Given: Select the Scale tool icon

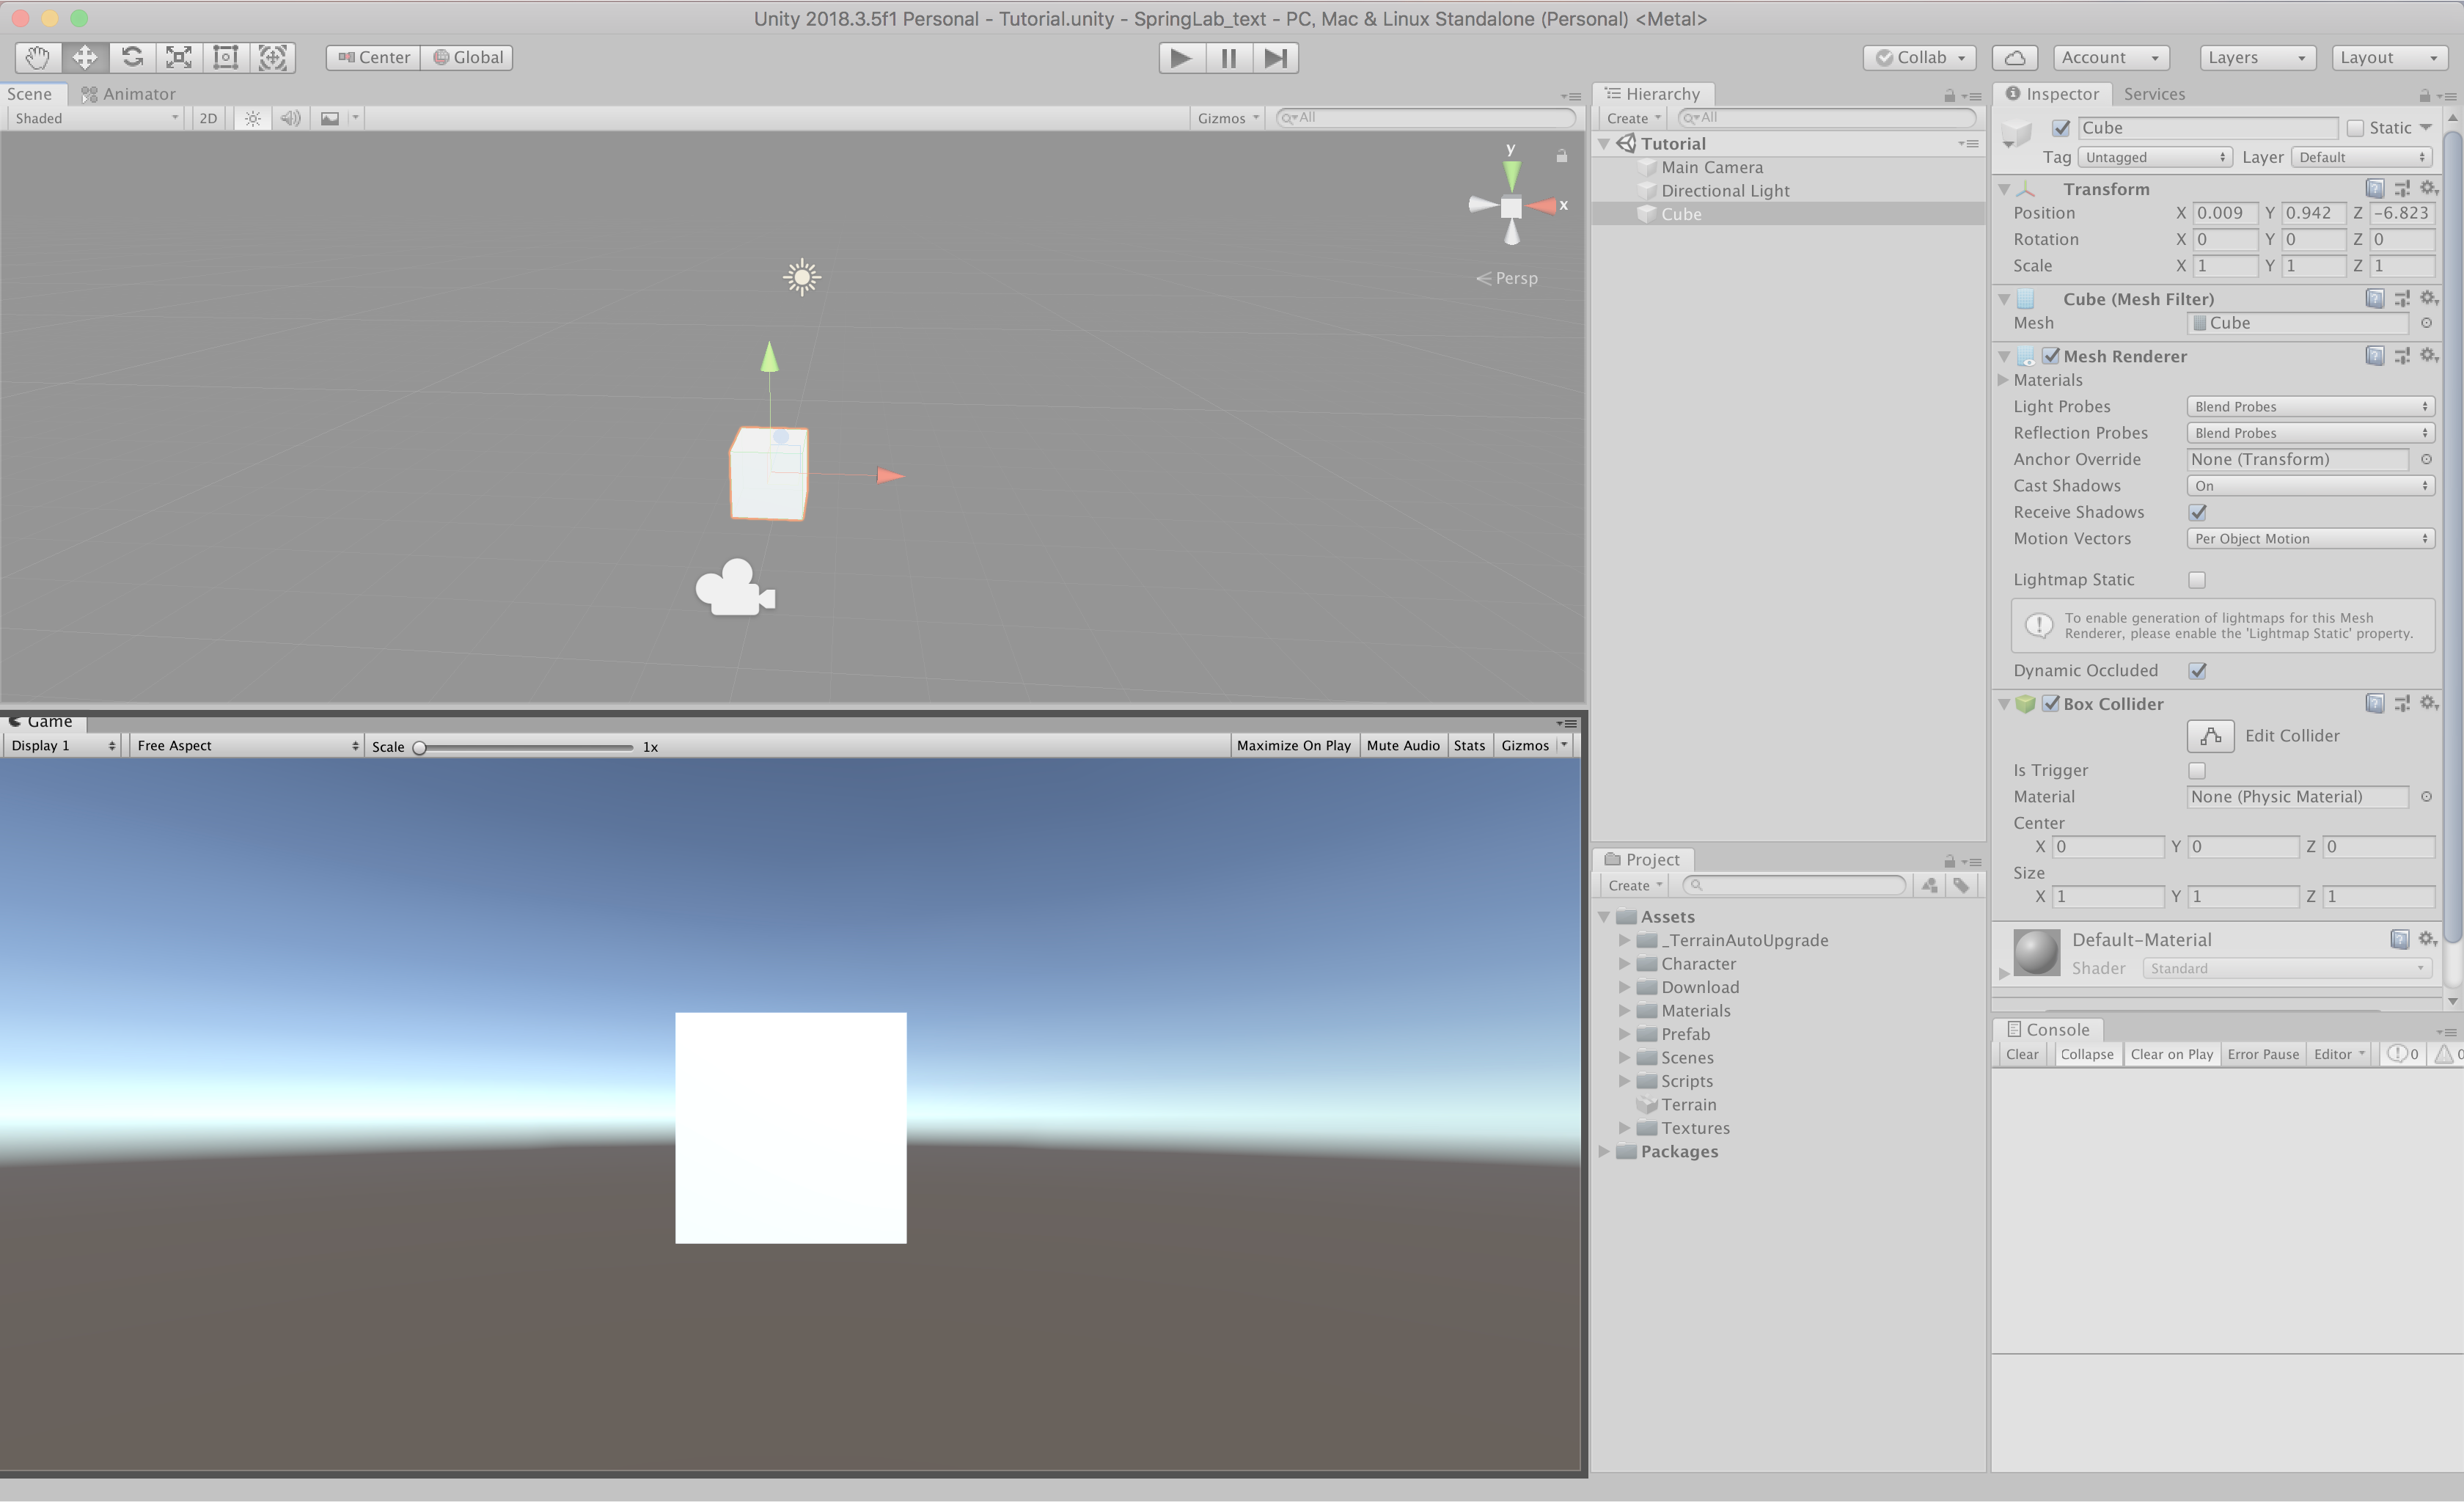Looking at the screenshot, I should pos(179,58).
